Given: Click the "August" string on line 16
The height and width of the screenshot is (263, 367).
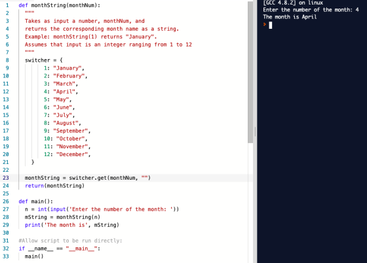Looking at the screenshot, I should coord(66,123).
